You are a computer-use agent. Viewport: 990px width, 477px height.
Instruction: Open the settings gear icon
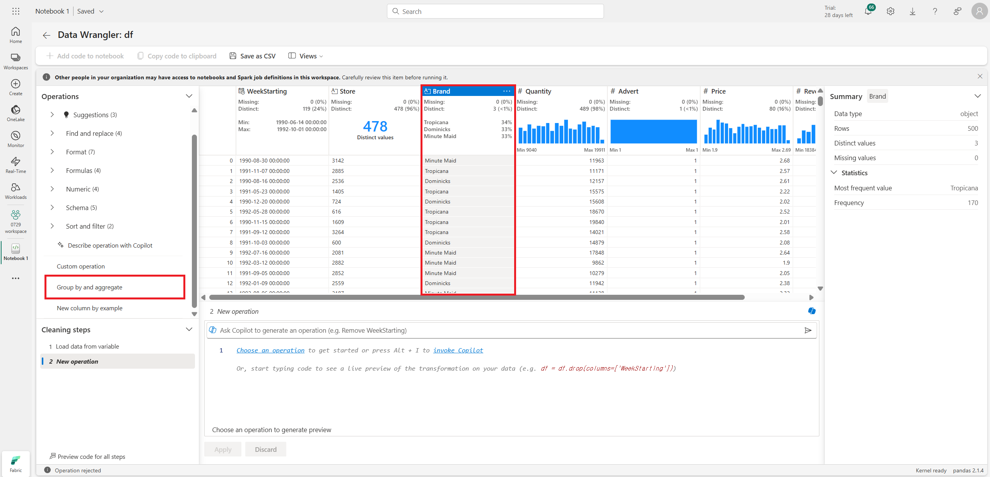(890, 11)
